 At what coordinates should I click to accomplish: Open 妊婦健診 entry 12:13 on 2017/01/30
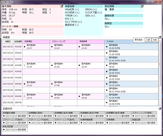(x=36, y=96)
